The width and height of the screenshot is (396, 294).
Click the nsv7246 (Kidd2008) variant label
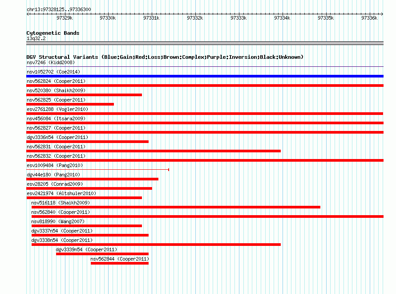tap(51, 62)
